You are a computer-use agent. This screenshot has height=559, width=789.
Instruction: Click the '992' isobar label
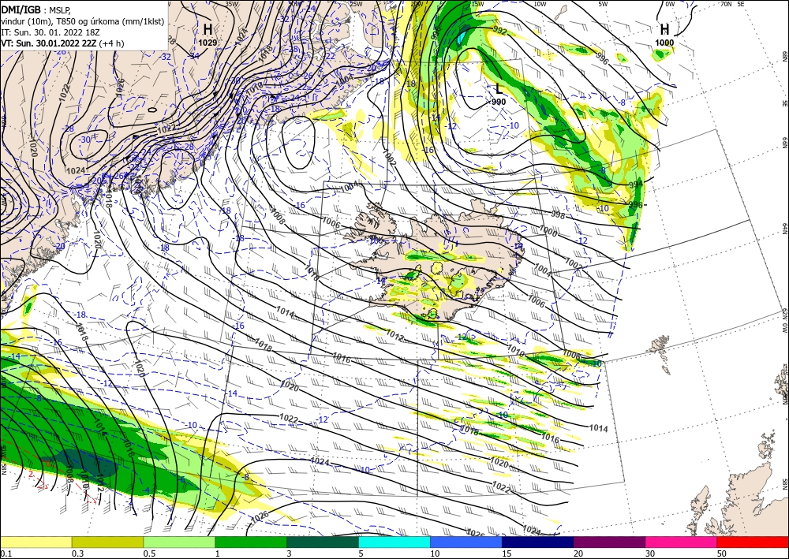pyautogui.click(x=500, y=32)
